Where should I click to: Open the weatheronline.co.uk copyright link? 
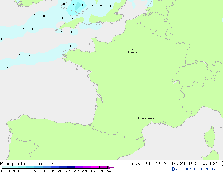tap(193, 169)
